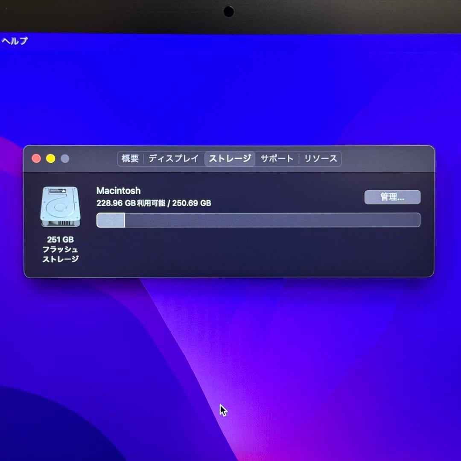Click the yellow minimize traffic light icon
Screen dimensions: 461x461
click(50, 158)
